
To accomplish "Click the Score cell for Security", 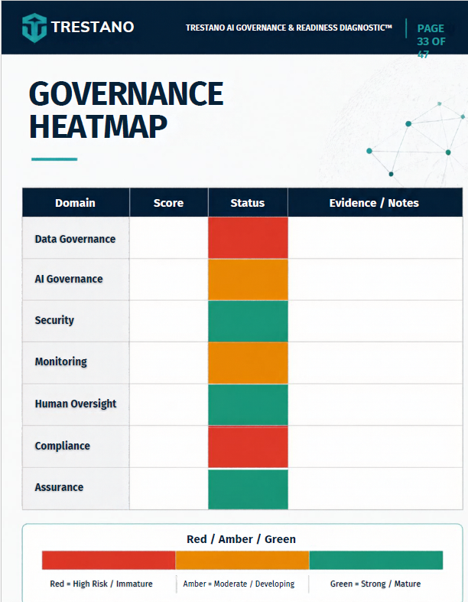I will pyautogui.click(x=169, y=322).
